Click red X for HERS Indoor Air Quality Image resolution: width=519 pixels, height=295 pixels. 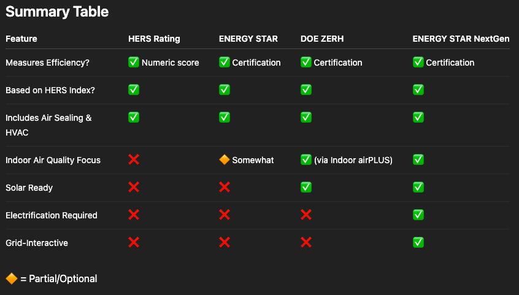coord(133,159)
